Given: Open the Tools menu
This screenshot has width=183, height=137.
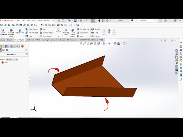Looking at the screenshot, I should [40, 21].
